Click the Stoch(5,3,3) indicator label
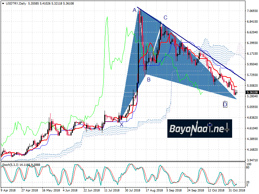The width and height of the screenshot is (259, 194). pyautogui.click(x=12, y=165)
